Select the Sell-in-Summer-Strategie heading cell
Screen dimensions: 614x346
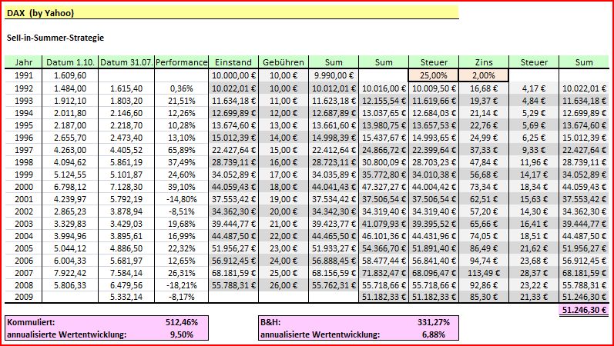click(x=55, y=38)
